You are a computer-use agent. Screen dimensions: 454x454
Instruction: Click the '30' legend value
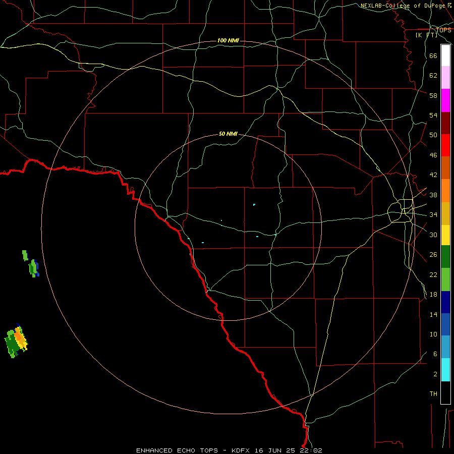pos(433,235)
